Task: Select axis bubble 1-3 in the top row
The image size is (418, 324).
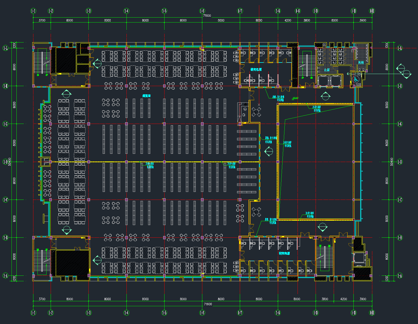Action: coord(89,11)
